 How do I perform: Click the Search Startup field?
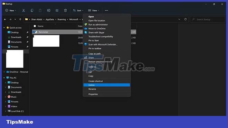pos(208,19)
